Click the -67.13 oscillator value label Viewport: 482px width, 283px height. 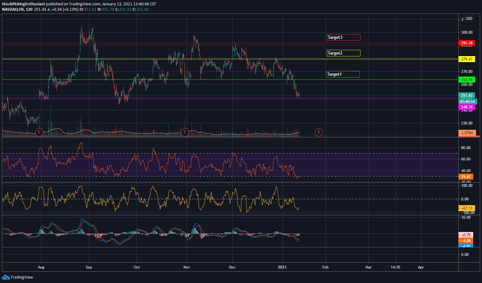point(467,208)
